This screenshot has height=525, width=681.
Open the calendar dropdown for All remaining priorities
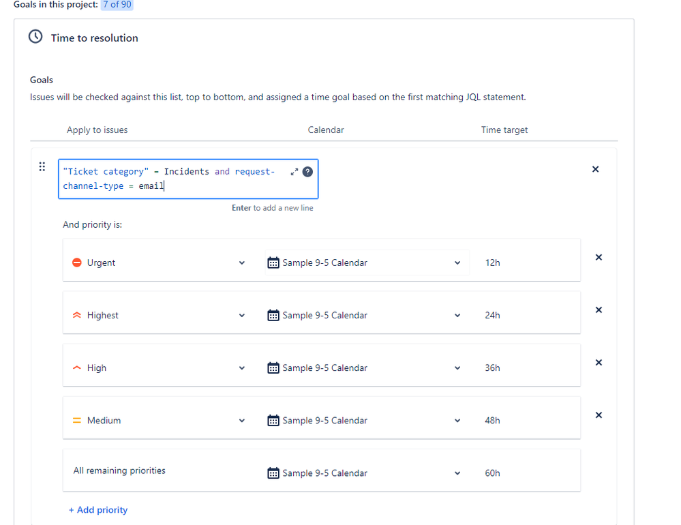click(x=457, y=472)
